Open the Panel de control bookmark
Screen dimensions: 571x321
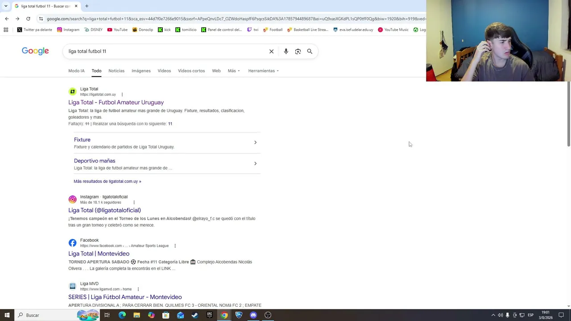(221, 30)
